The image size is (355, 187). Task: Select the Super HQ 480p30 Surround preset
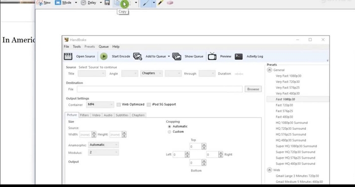[295, 164]
